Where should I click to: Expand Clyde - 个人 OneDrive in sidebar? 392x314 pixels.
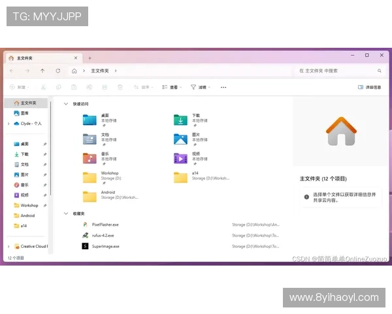tap(8, 124)
